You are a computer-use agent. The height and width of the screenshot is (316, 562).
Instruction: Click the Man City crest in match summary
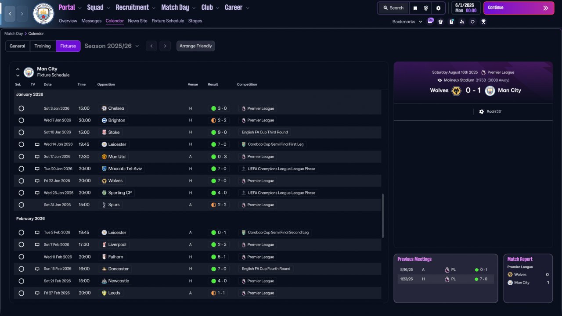(490, 90)
